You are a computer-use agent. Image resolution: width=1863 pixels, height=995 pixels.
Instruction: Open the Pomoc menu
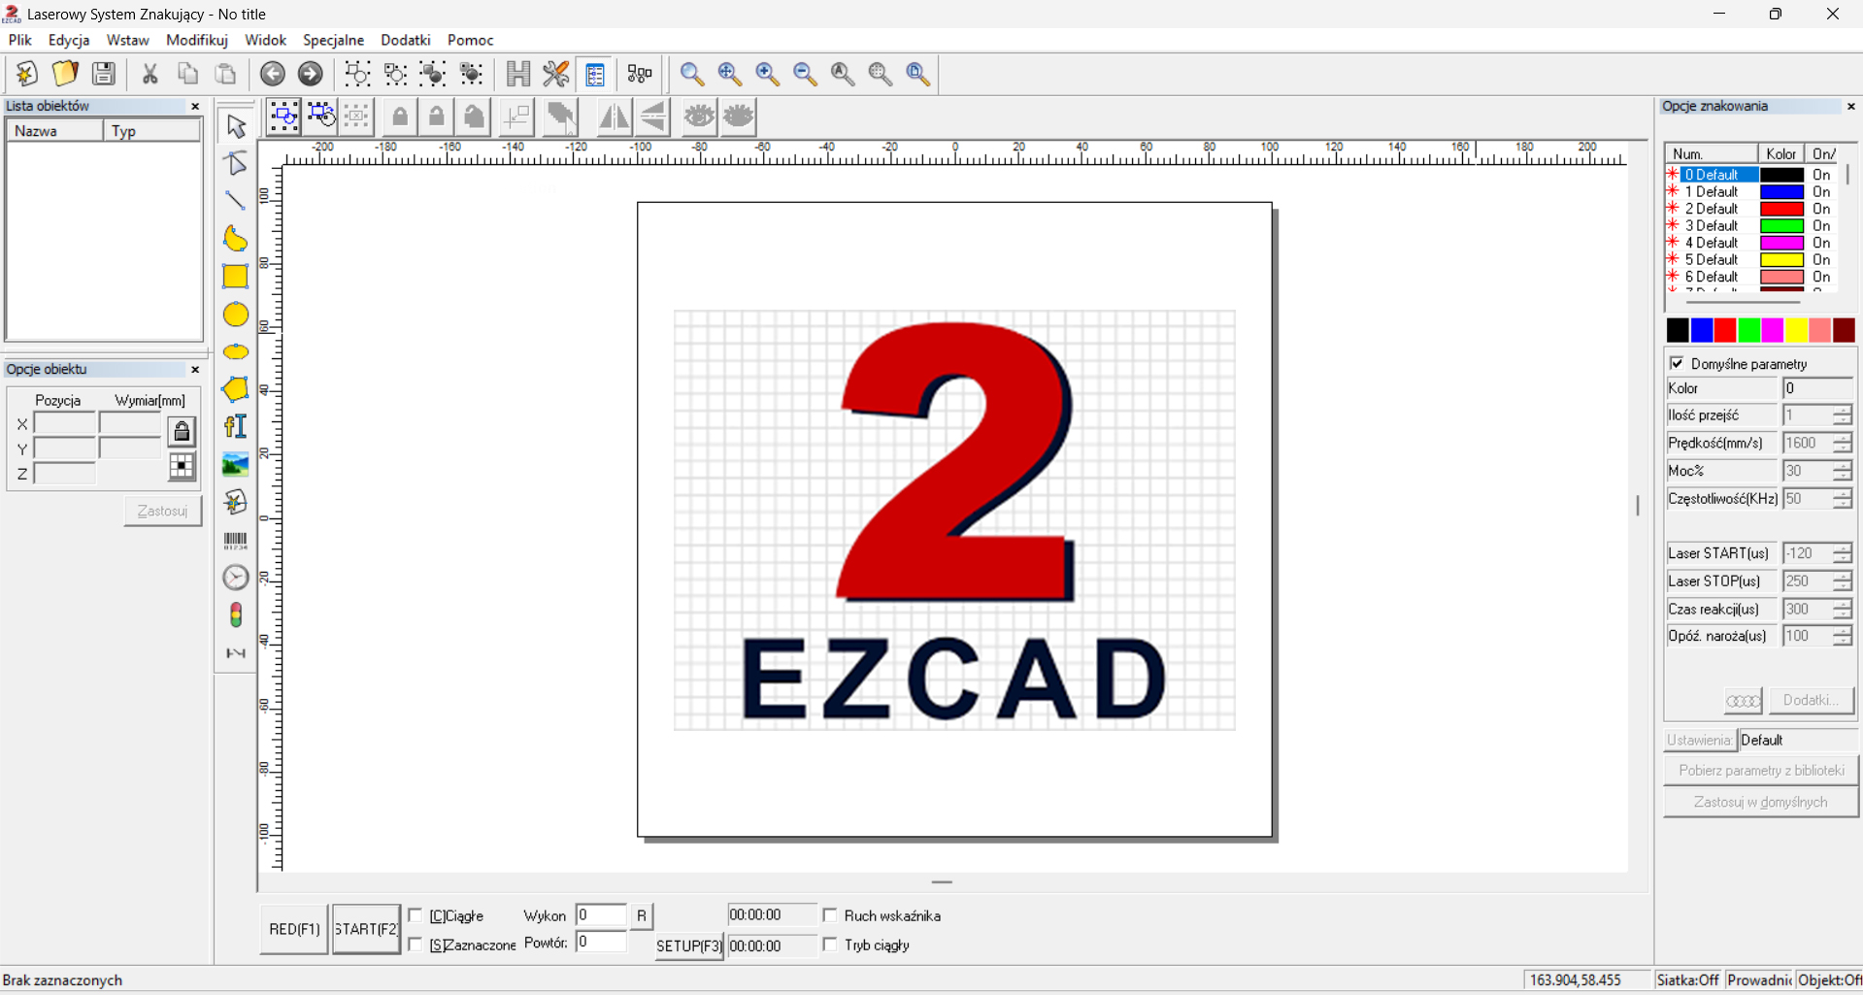click(471, 40)
